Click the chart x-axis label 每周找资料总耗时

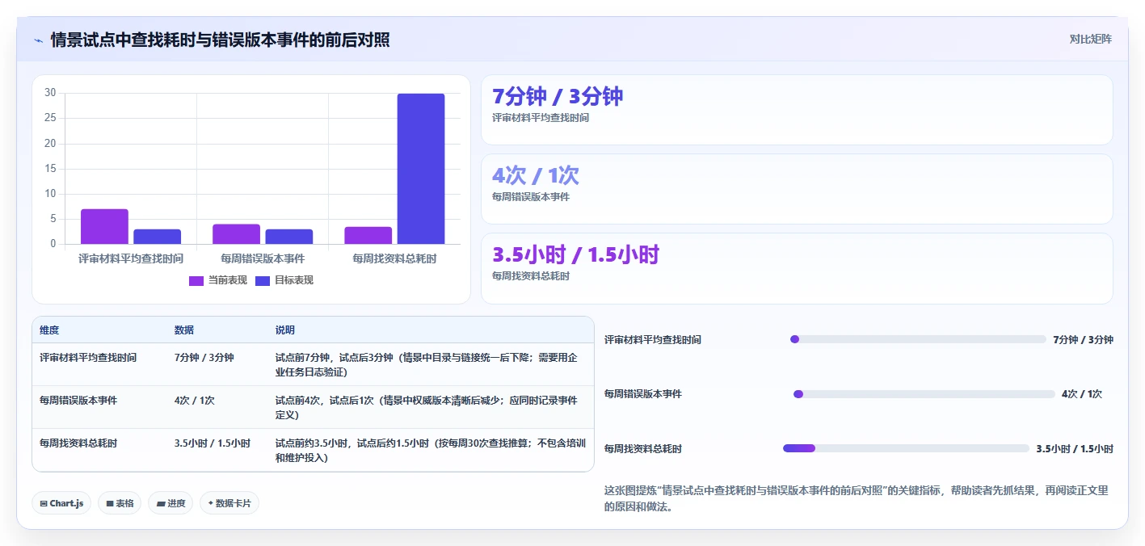click(394, 258)
